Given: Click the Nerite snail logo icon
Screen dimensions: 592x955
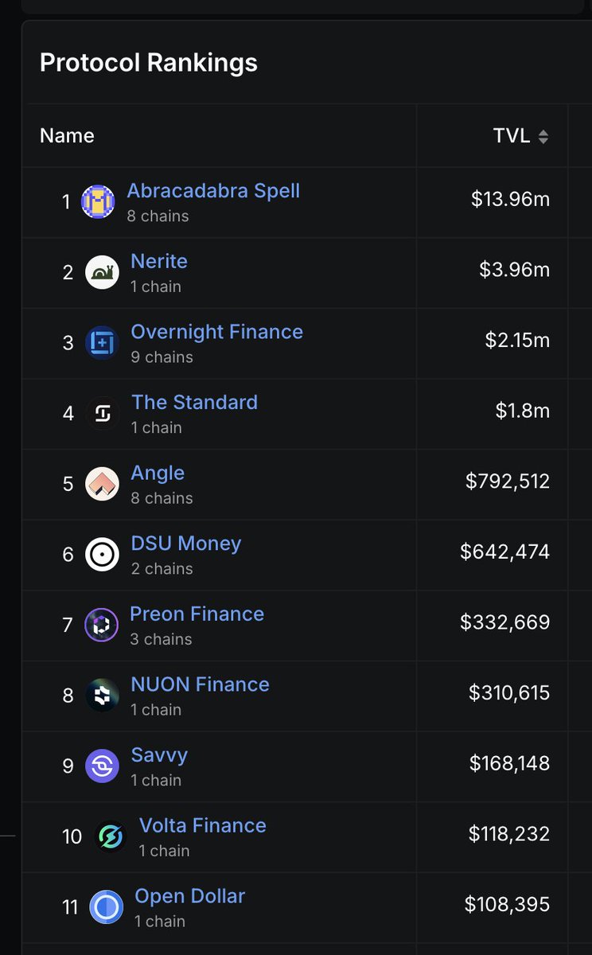Looking at the screenshot, I should [x=102, y=272].
